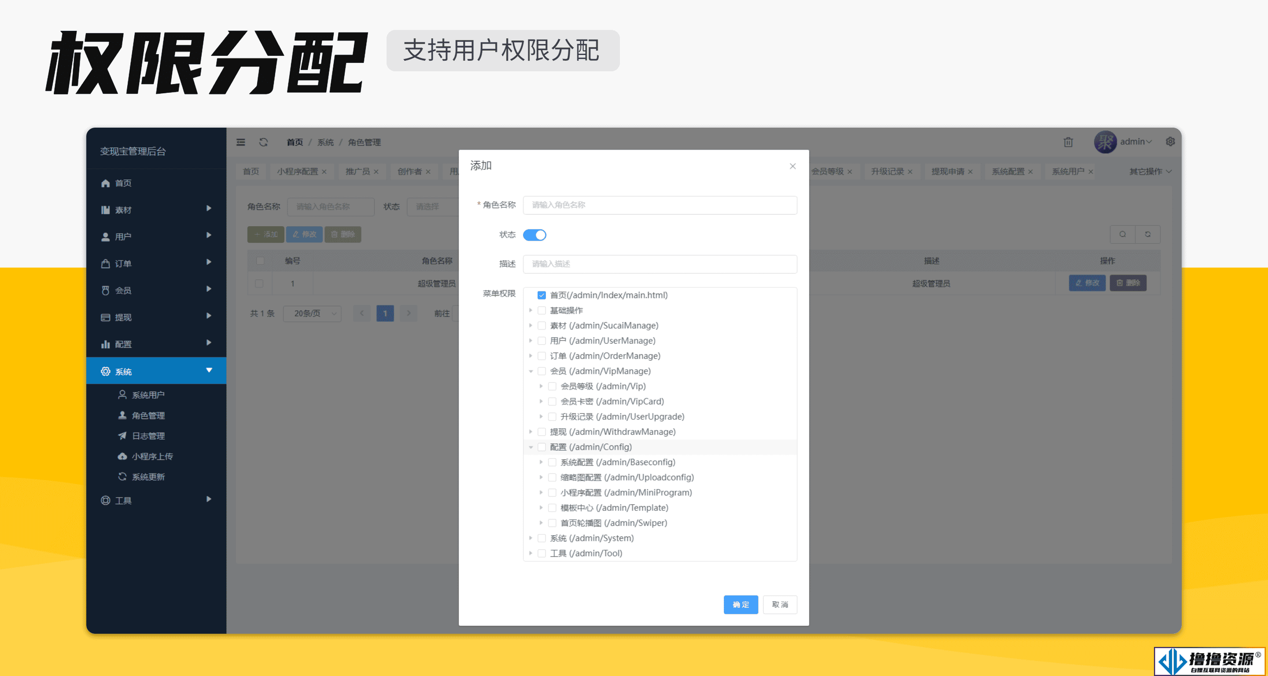Click the search icon button above table

pos(1123,234)
